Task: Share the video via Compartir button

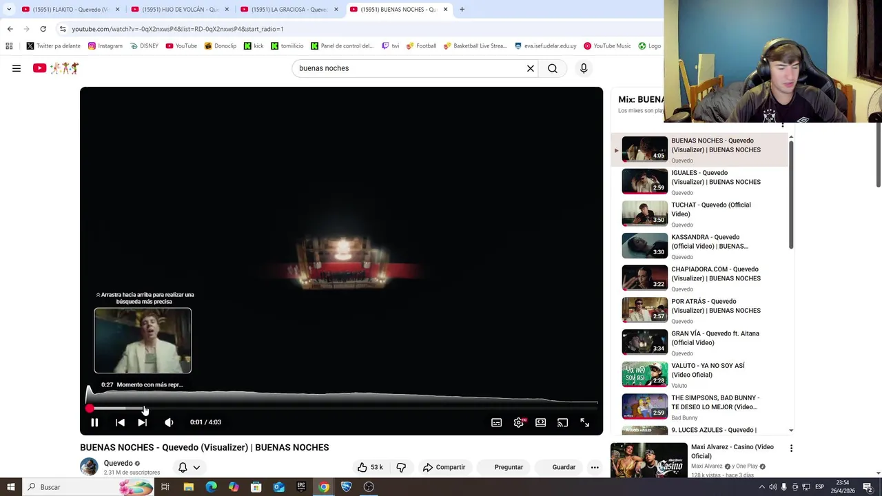Action: [444, 467]
